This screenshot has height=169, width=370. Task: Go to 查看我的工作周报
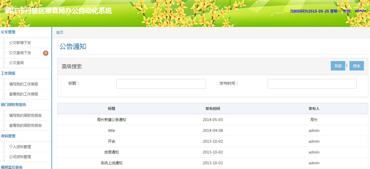[x=24, y=94]
